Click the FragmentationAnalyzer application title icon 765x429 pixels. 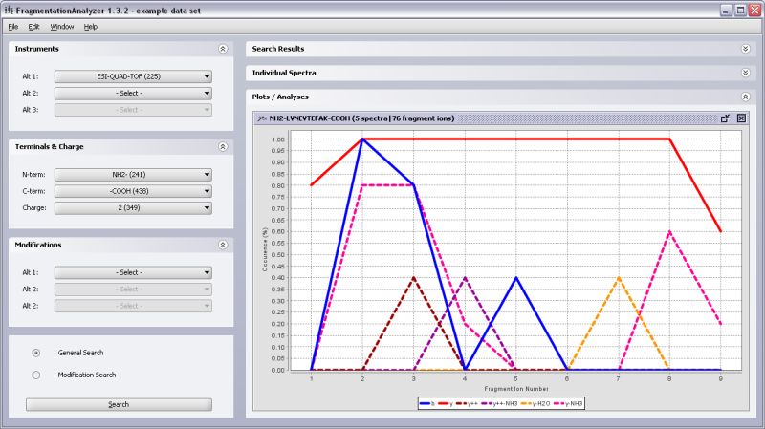click(9, 10)
